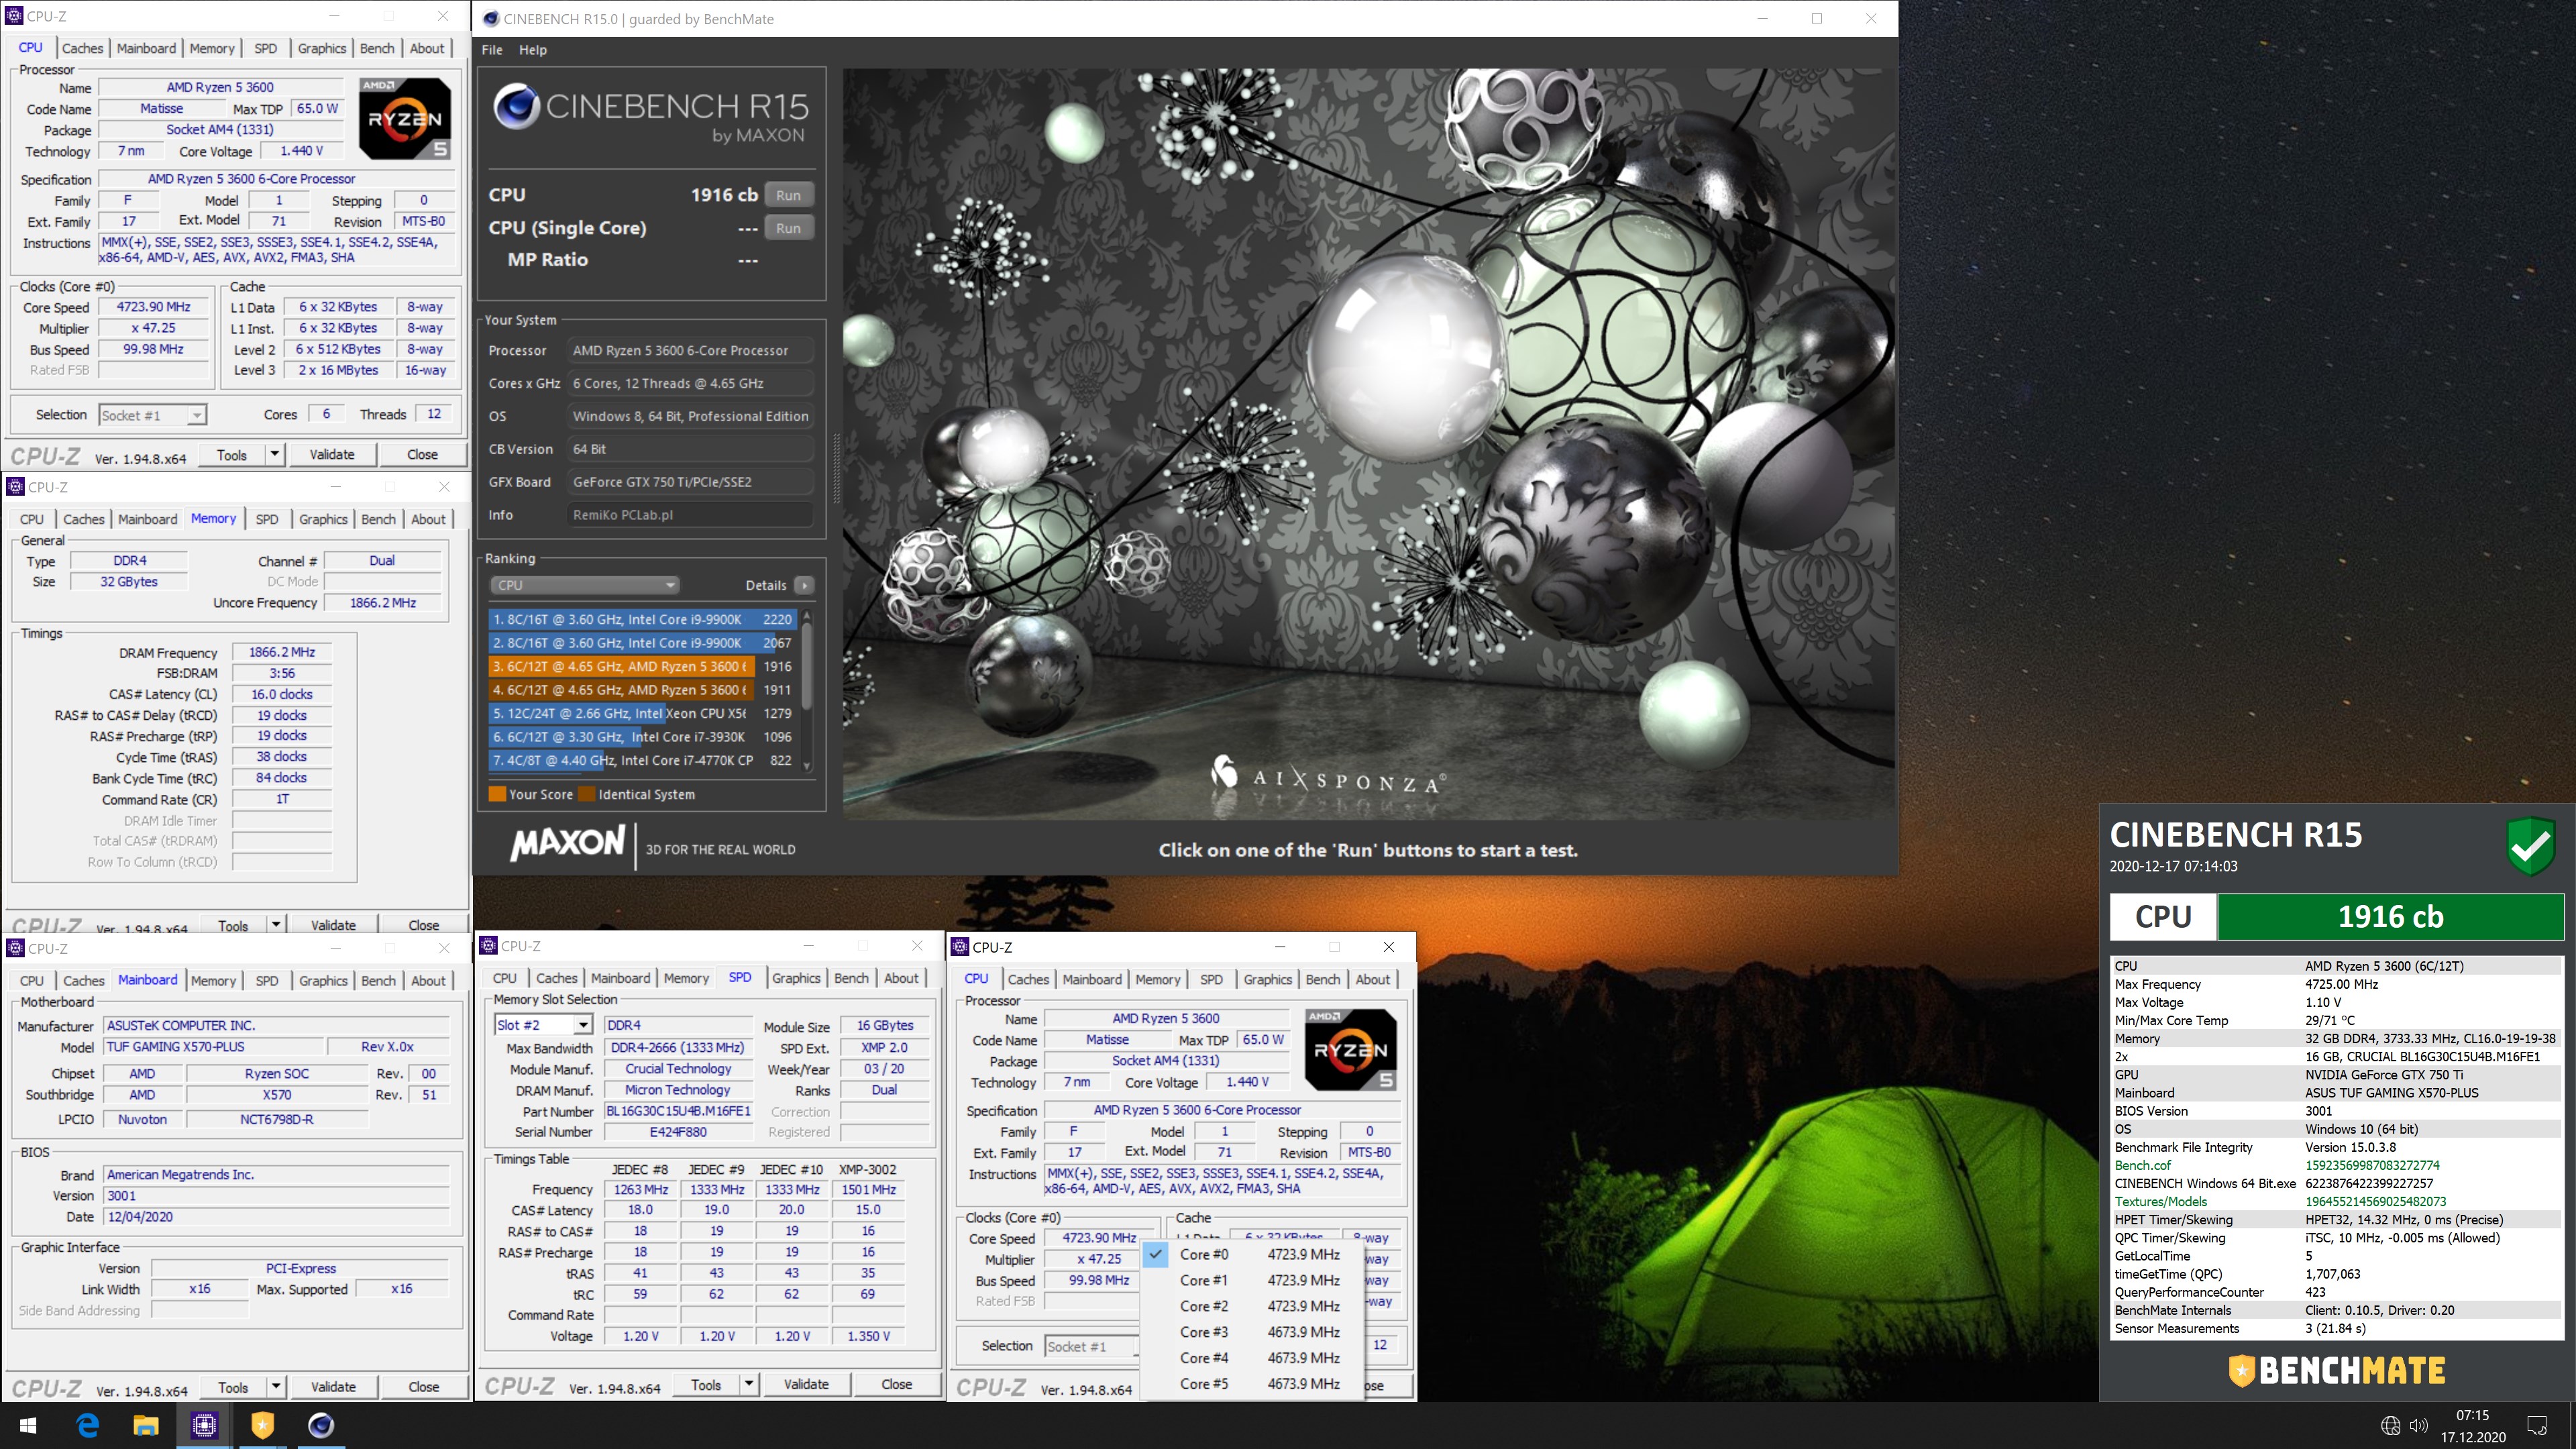
Task: Click CPU-Z icon in Mainboard window title bar
Action: (15, 948)
